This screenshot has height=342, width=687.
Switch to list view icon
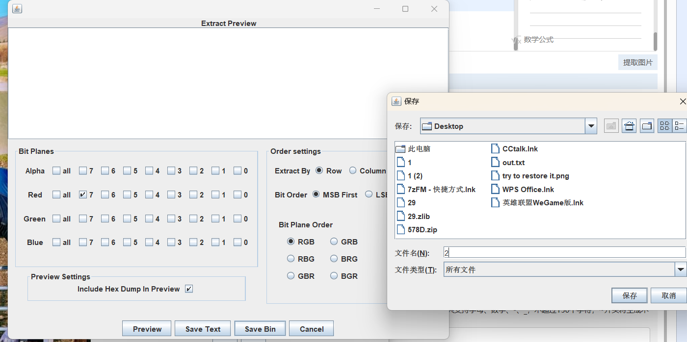665,126
